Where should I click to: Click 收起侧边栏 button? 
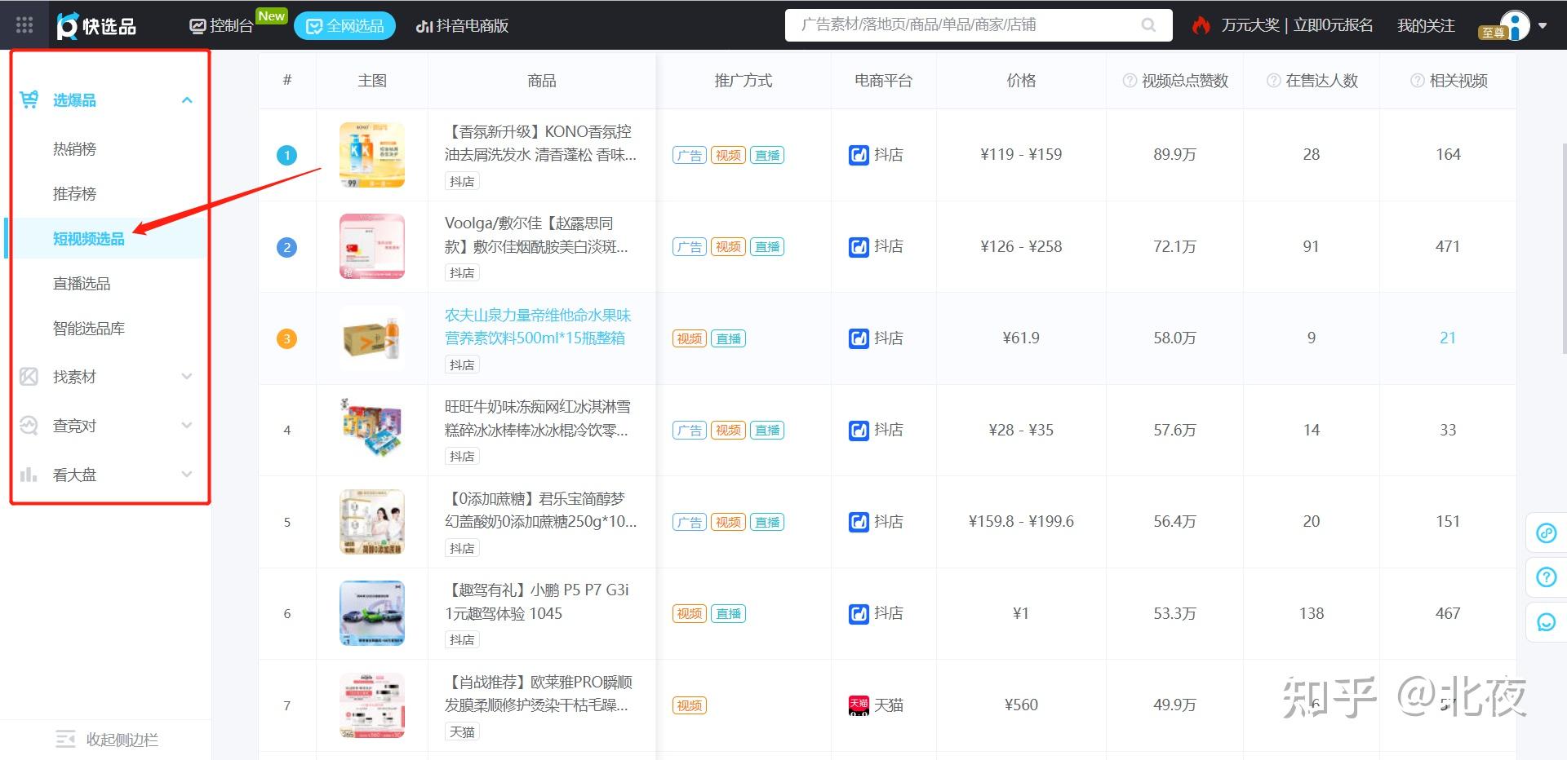coord(107,740)
